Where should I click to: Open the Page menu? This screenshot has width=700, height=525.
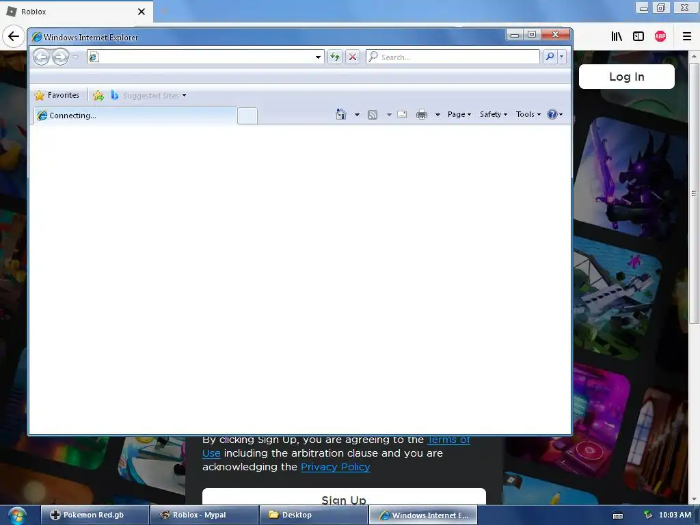pos(459,114)
